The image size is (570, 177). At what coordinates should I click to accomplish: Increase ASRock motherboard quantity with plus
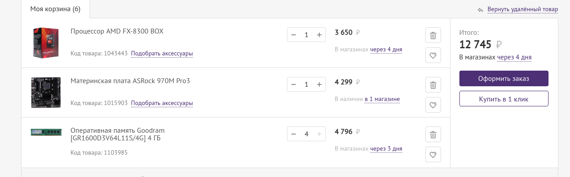click(319, 84)
